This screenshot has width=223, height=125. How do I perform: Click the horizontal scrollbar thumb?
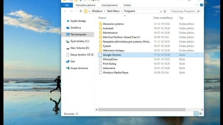(142, 110)
